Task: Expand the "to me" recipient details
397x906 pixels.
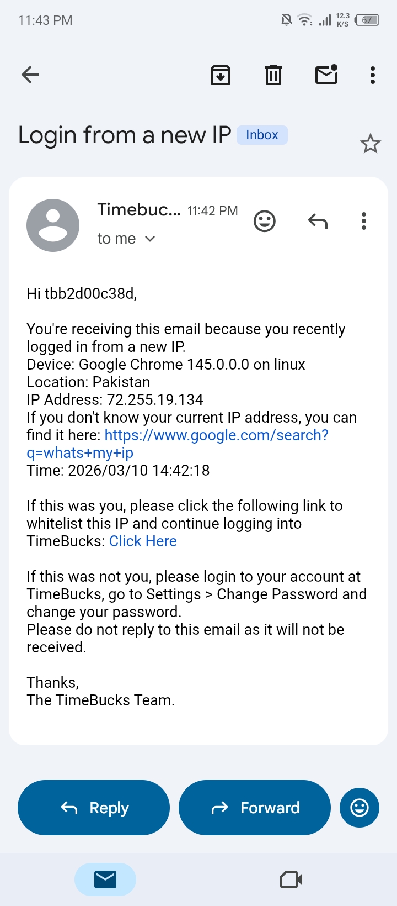Action: [126, 239]
